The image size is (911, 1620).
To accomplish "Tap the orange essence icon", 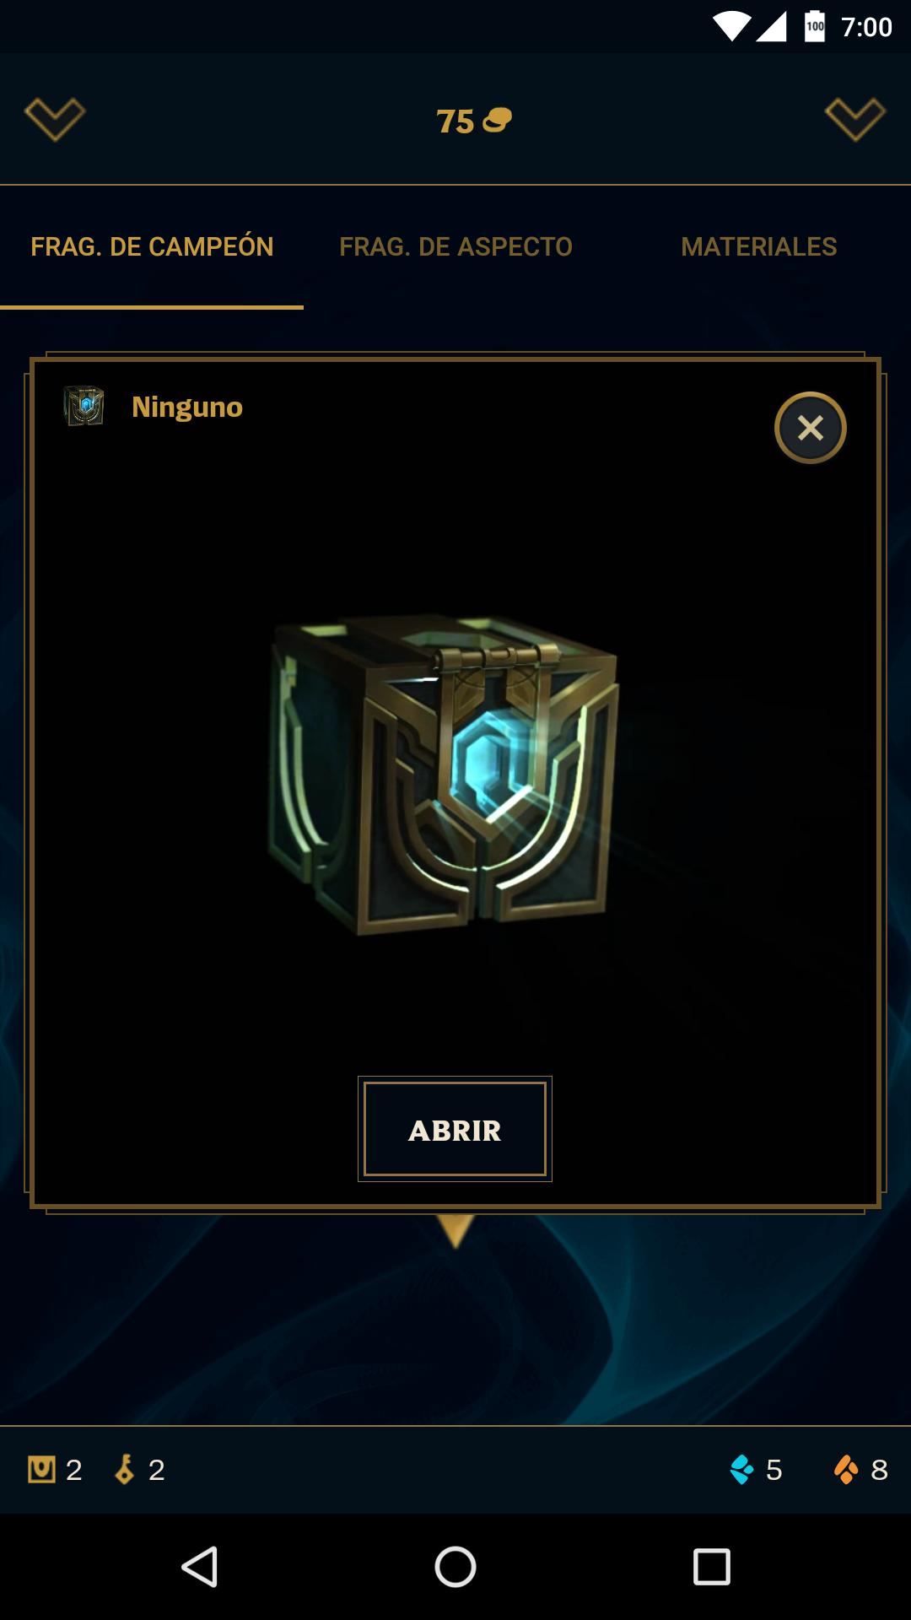I will [846, 1469].
